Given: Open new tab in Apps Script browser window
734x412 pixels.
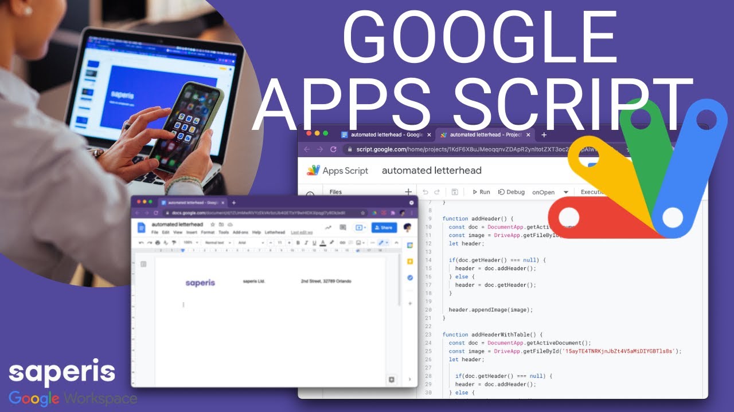Looking at the screenshot, I should click(544, 135).
